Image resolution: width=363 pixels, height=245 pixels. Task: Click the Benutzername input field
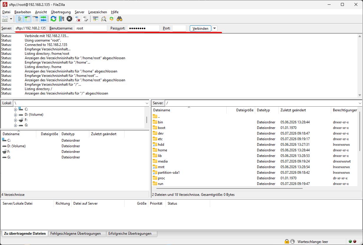(91, 28)
